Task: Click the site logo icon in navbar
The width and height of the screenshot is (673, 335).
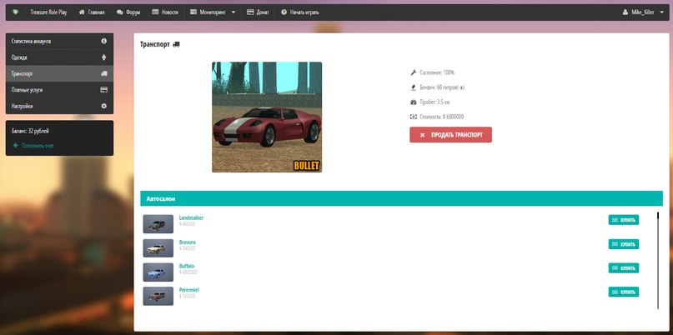Action: pyautogui.click(x=16, y=12)
